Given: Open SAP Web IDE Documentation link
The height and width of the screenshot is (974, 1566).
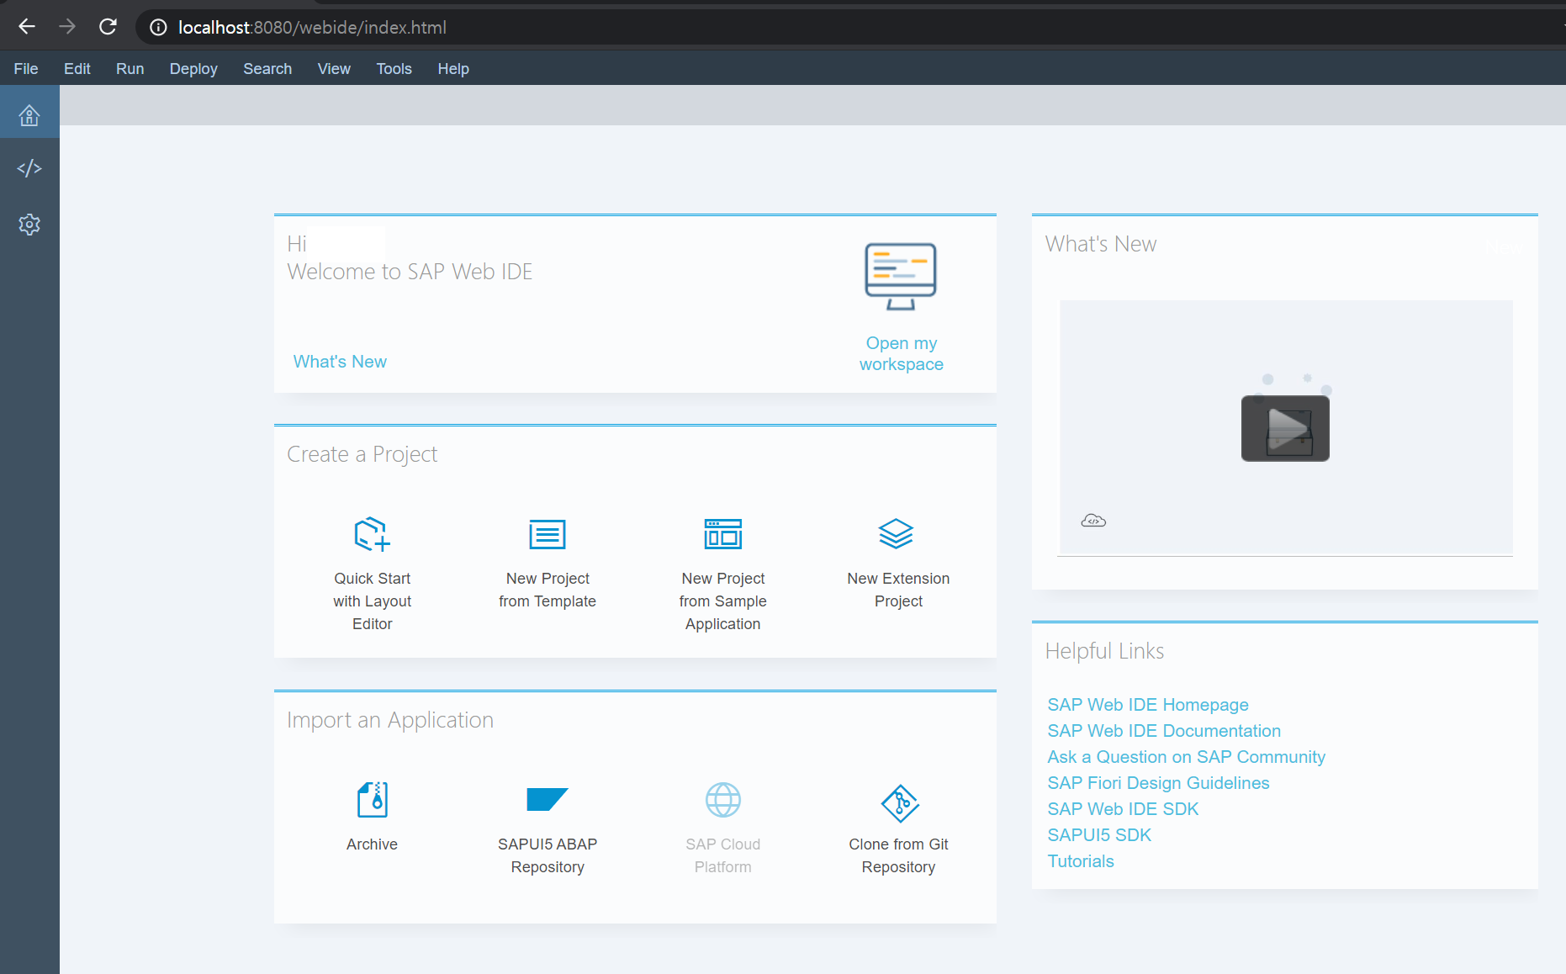Looking at the screenshot, I should click(1164, 731).
